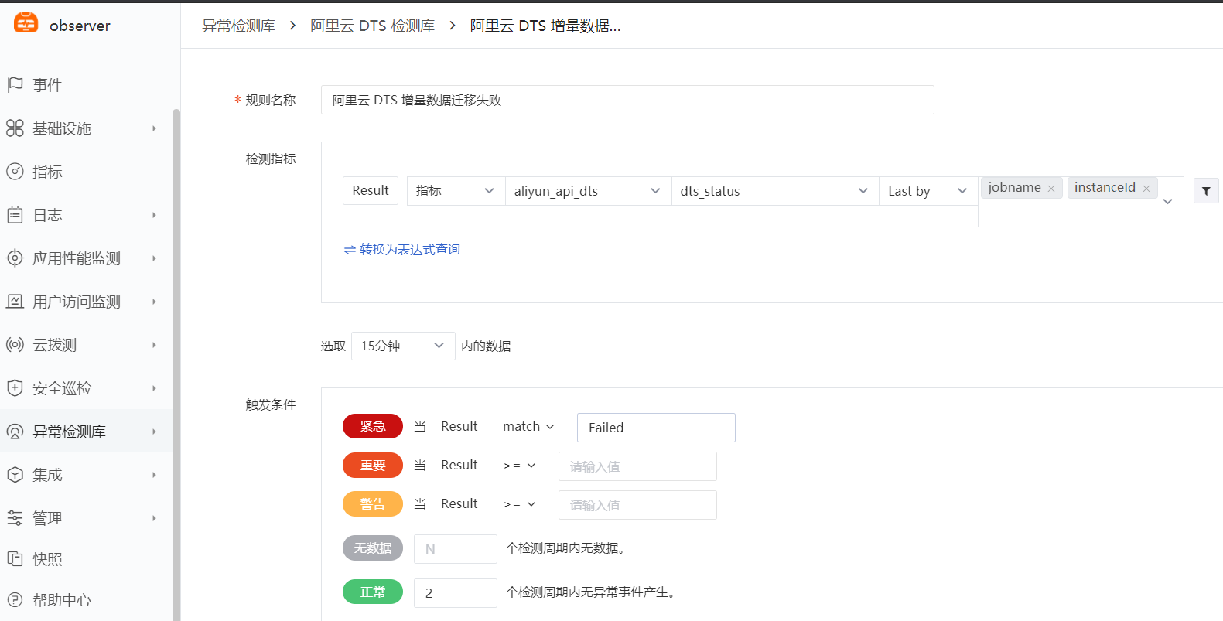1223x621 pixels.
Task: Click the 指标 gauge icon
Action: (15, 172)
